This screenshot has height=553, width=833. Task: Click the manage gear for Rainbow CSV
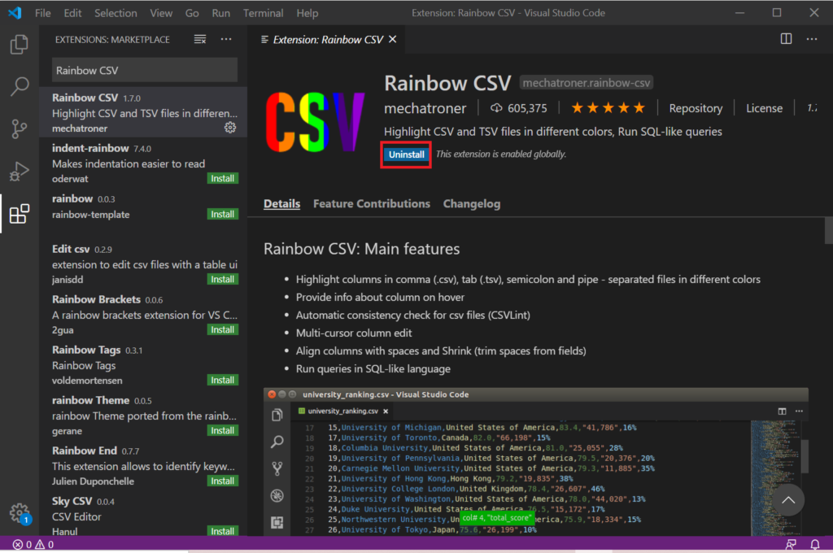(x=230, y=128)
